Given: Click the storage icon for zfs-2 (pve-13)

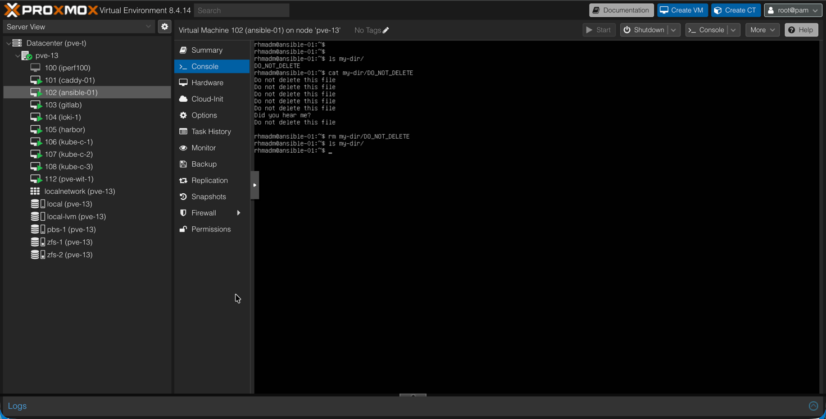Looking at the screenshot, I should pyautogui.click(x=38, y=254).
